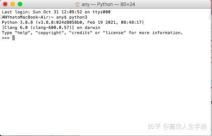Click the window title "any — Python — 80×24"
The height and width of the screenshot is (136, 212).
point(108,4)
